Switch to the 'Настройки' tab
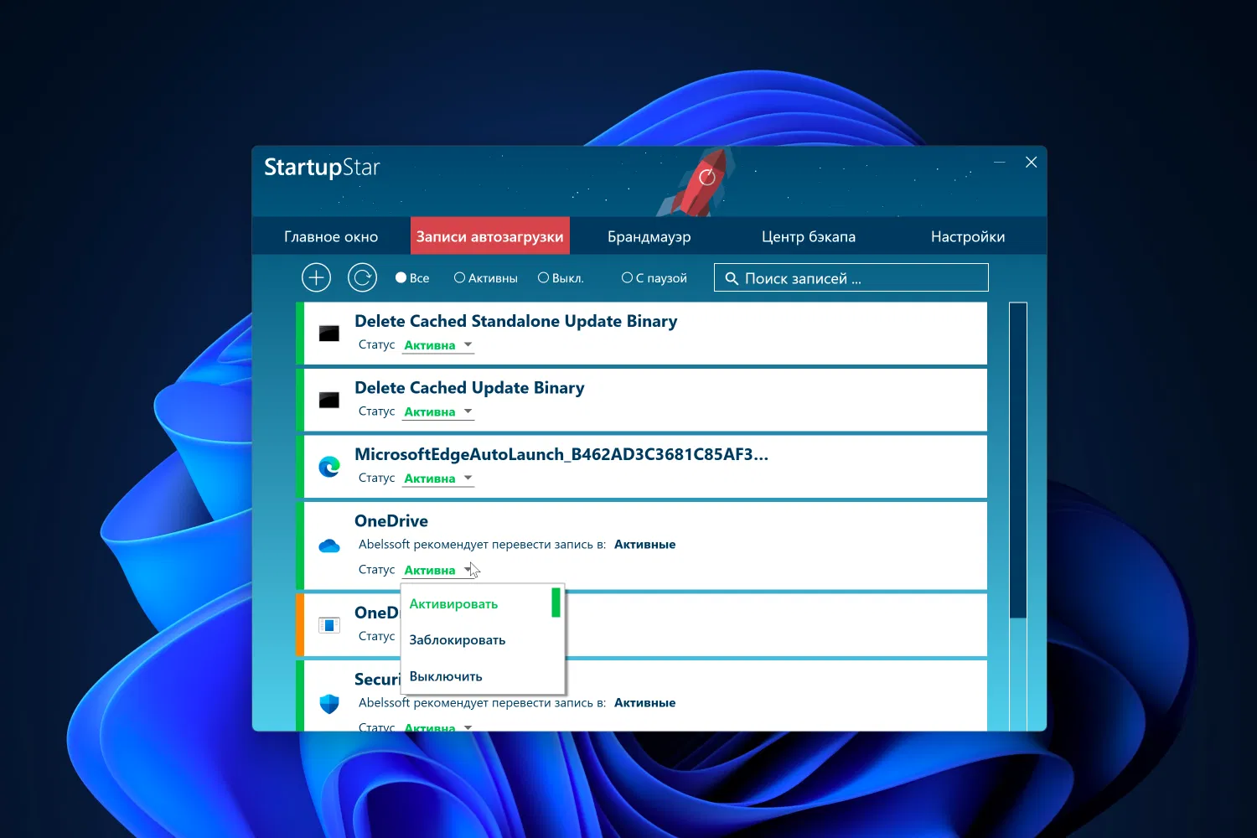Screen dimensions: 1257x838 point(968,236)
